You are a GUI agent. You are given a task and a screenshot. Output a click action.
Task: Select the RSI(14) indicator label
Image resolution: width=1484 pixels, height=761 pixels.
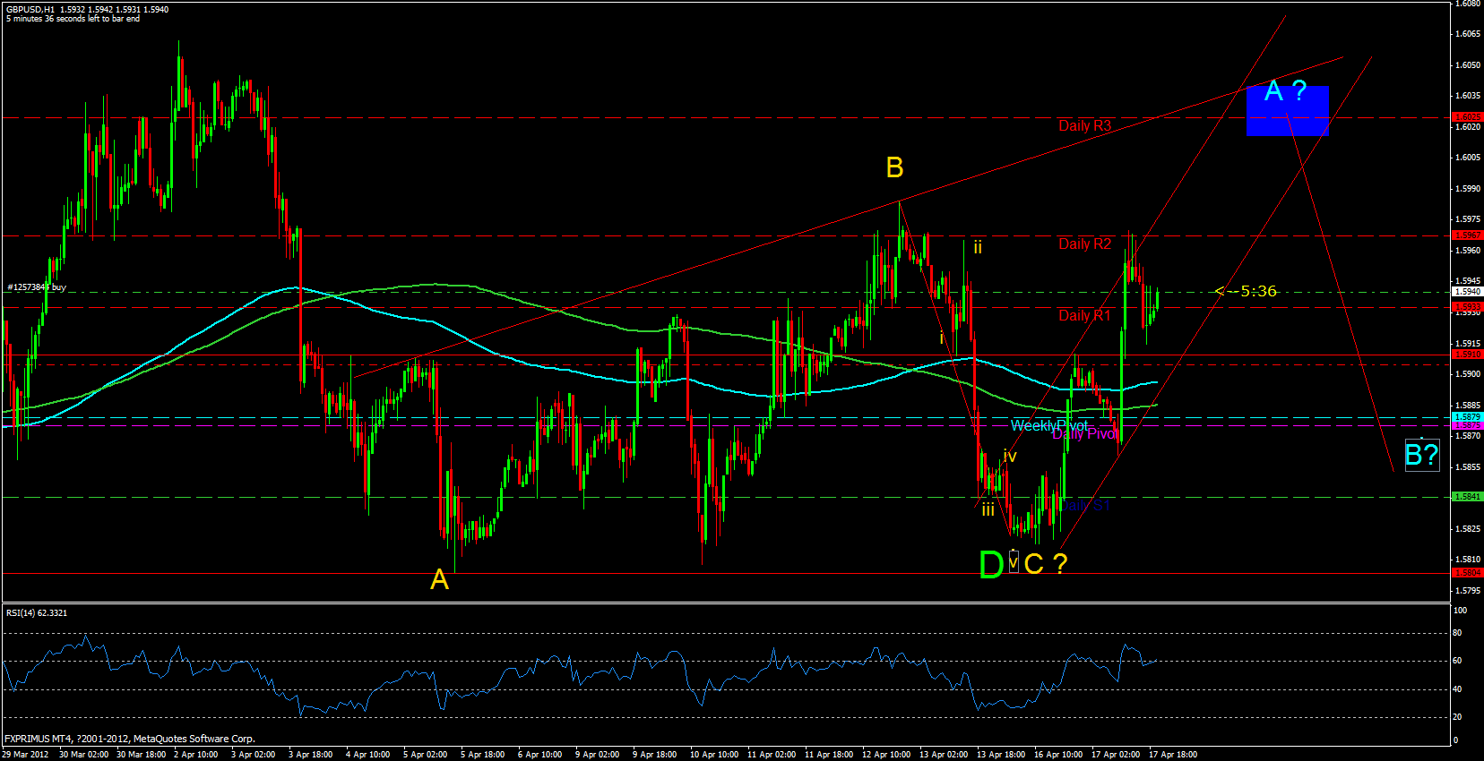pyautogui.click(x=37, y=612)
